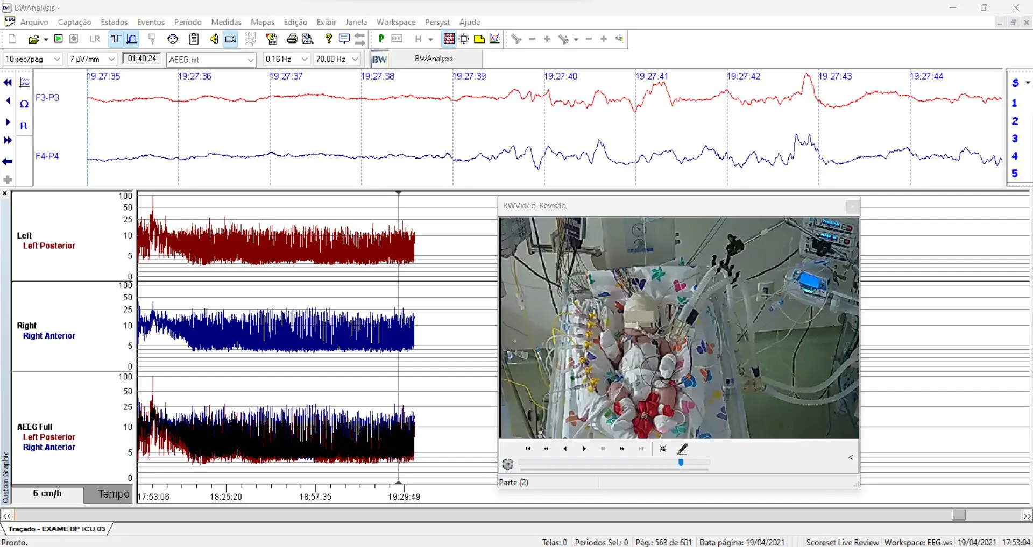
Task: Open the head montage face icon
Action: point(173,39)
